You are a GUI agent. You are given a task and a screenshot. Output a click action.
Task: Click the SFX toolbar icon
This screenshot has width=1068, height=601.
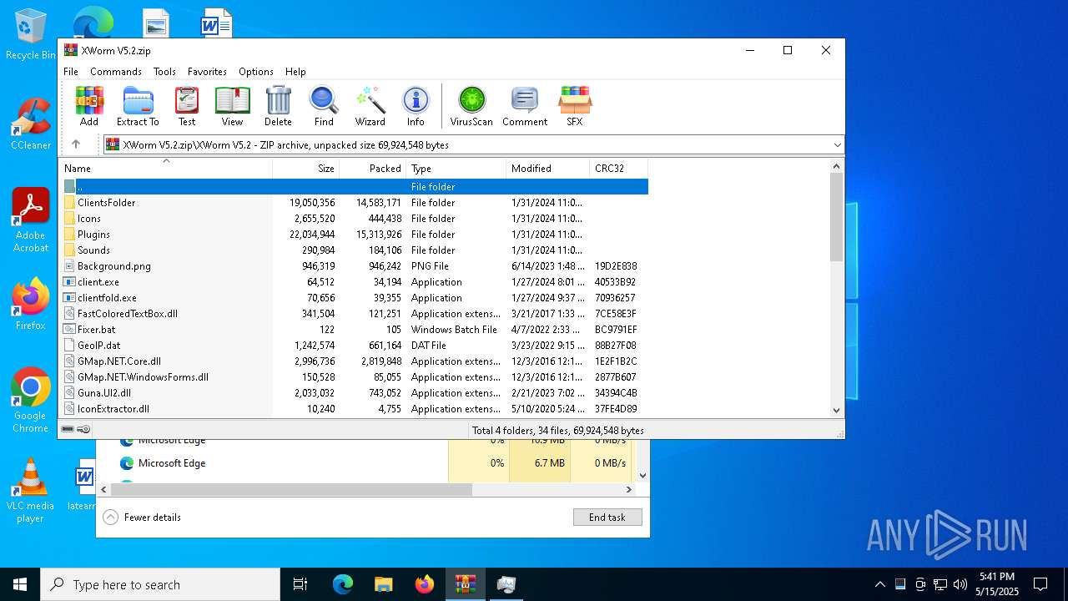[575, 106]
